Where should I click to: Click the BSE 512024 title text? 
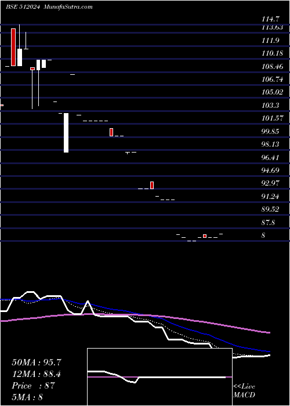23,7
